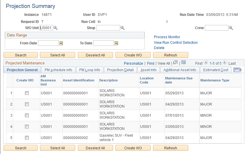Open the Crew lookup magnifier
This screenshot has height=154, width=247.
coord(231,28)
